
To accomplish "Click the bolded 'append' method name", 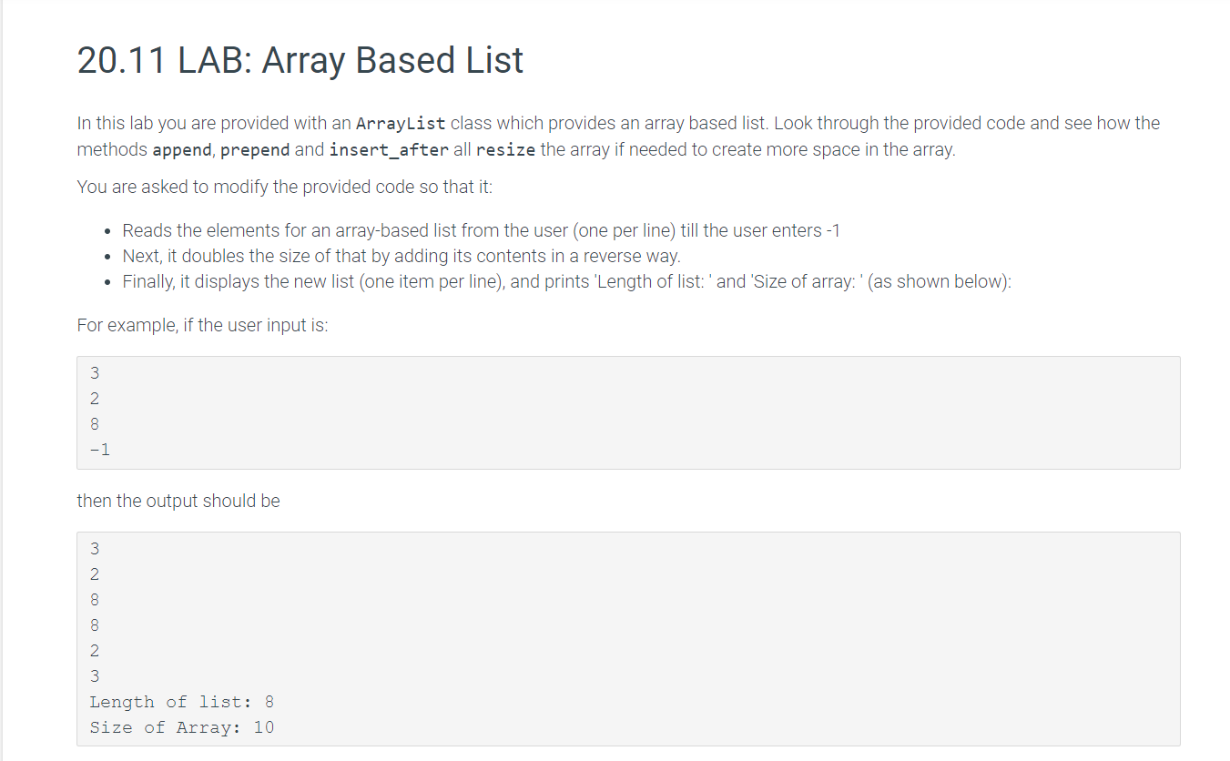I will point(181,149).
